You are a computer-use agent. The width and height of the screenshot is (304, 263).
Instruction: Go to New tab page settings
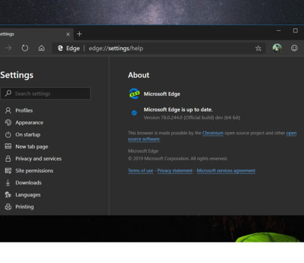(x=32, y=147)
